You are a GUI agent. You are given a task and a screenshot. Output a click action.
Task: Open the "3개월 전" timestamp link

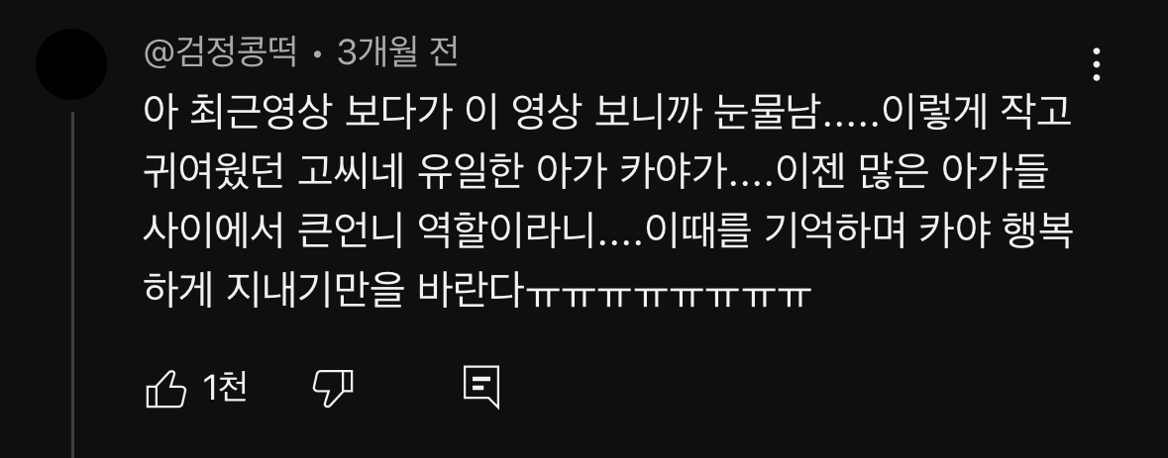coord(397,52)
